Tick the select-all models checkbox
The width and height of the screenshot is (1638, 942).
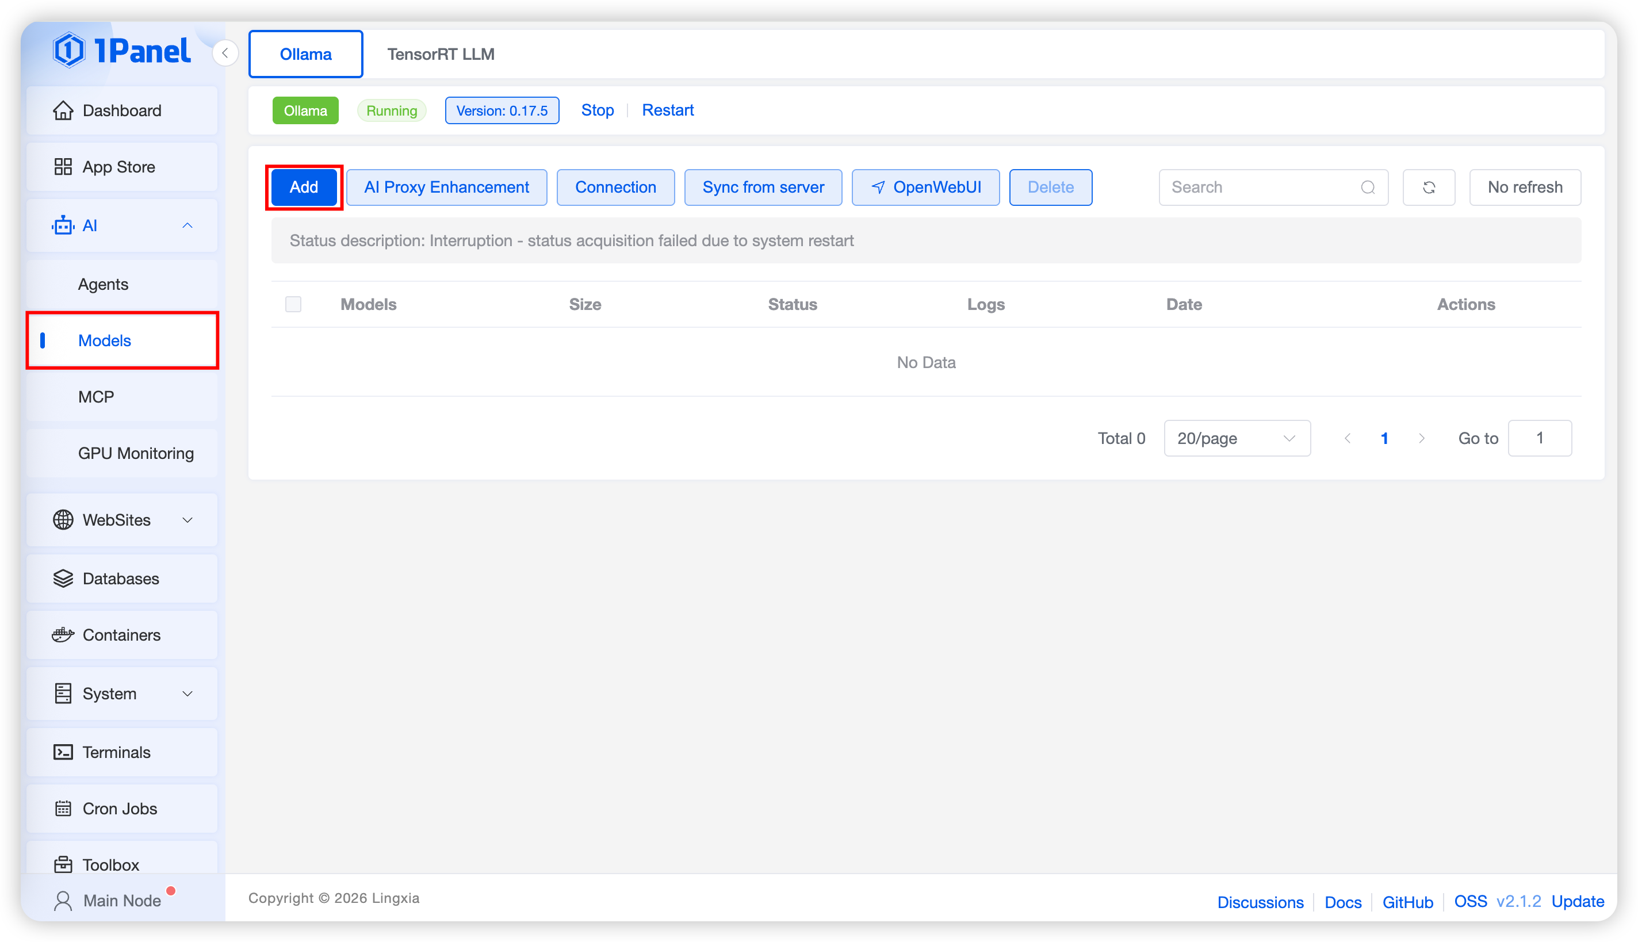point(293,304)
